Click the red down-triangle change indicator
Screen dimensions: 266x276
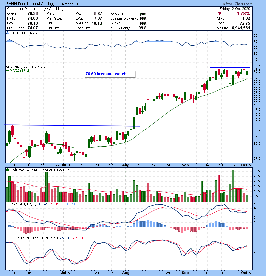pos(219,13)
